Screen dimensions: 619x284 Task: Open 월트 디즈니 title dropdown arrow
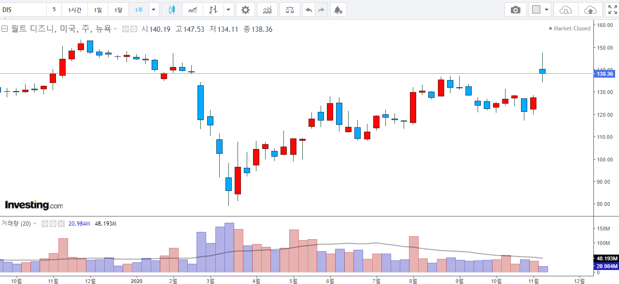pyautogui.click(x=115, y=29)
